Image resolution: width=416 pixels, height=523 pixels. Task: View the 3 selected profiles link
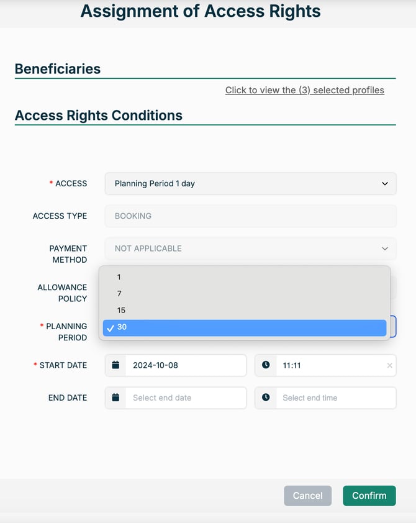coord(304,90)
